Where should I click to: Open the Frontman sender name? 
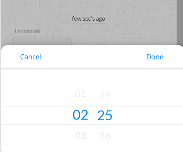tap(27, 31)
